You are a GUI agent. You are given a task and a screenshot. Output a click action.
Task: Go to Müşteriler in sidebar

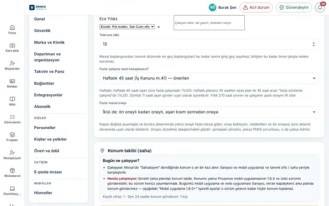[12, 66]
